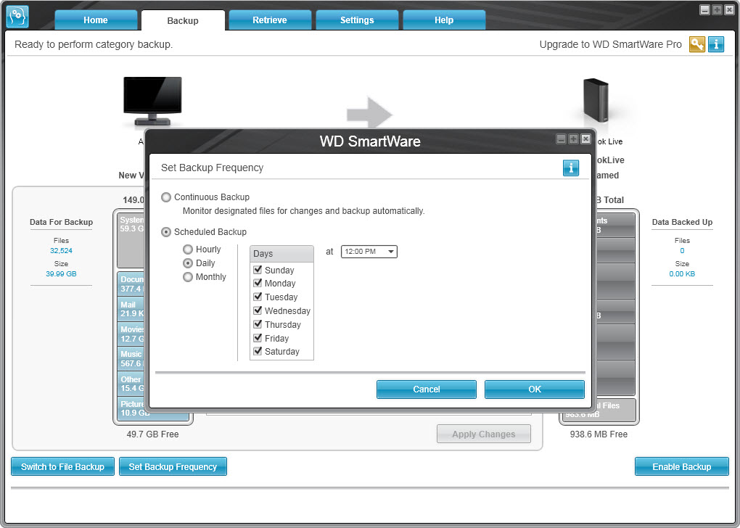Choose the Hourly schedule option

(x=188, y=249)
